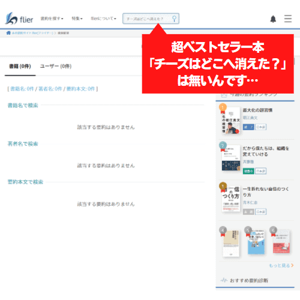Screen dimensions: 300x300
Task: Click the title だから僕たちは、組織を変えていける
Action: 266,151
